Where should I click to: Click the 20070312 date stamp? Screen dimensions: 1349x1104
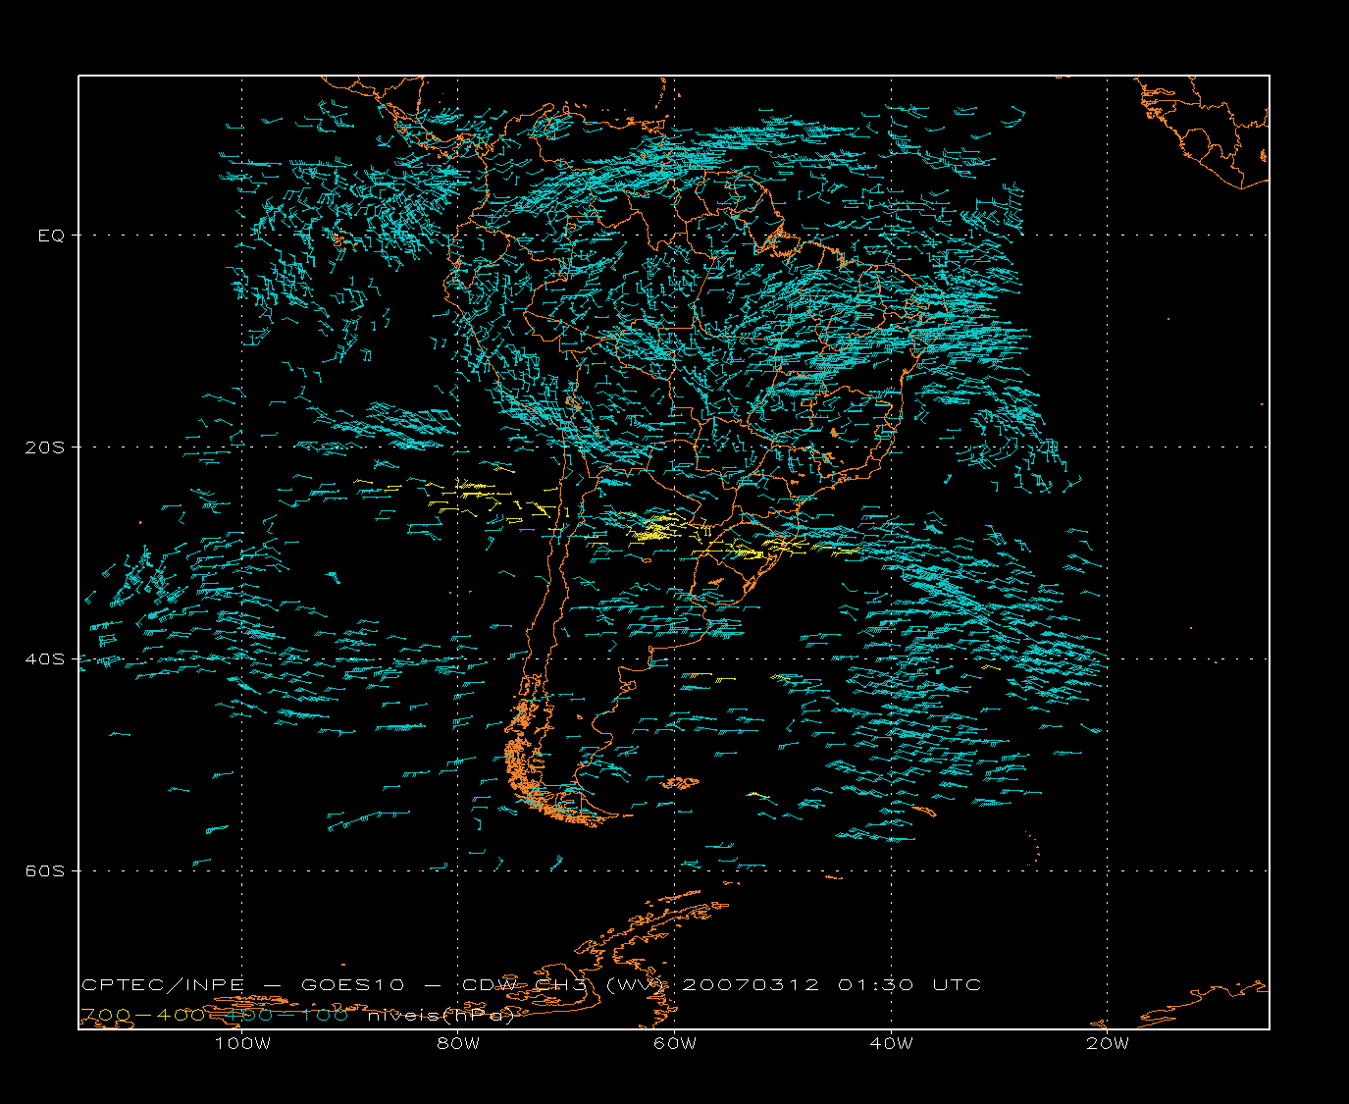751,985
